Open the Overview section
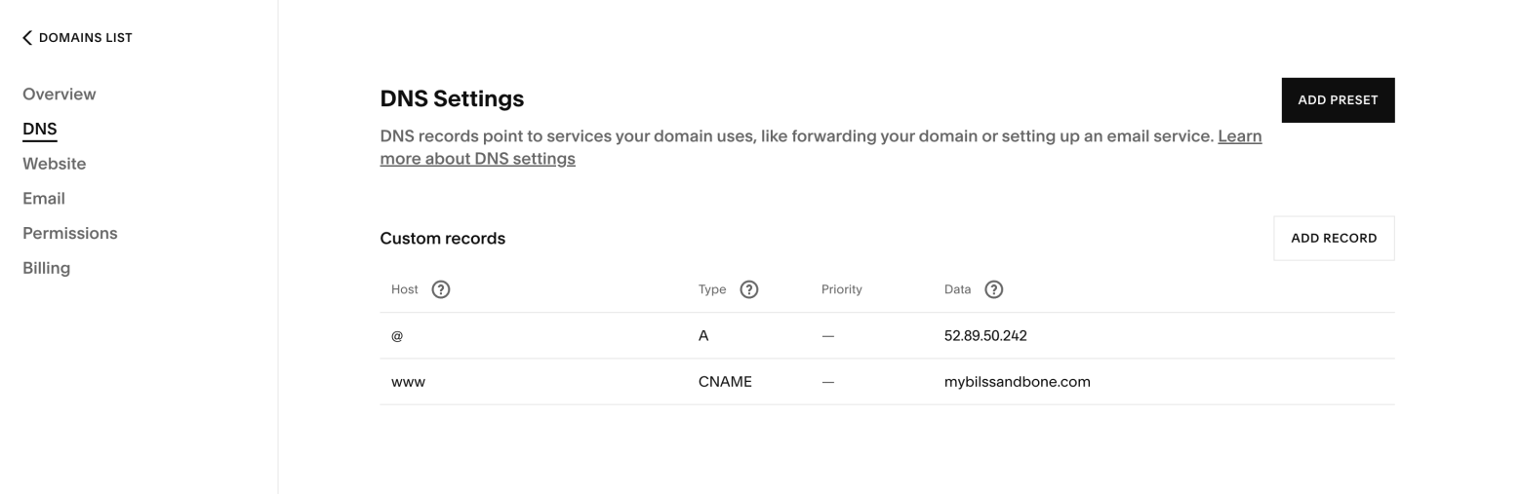1522x494 pixels. 60,95
